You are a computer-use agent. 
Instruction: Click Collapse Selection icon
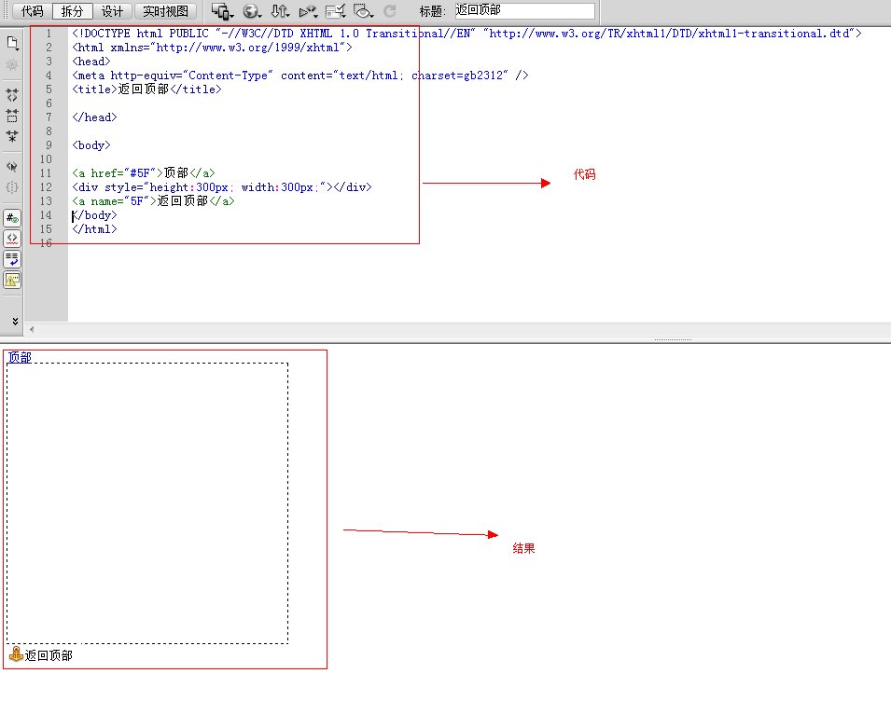tap(12, 116)
